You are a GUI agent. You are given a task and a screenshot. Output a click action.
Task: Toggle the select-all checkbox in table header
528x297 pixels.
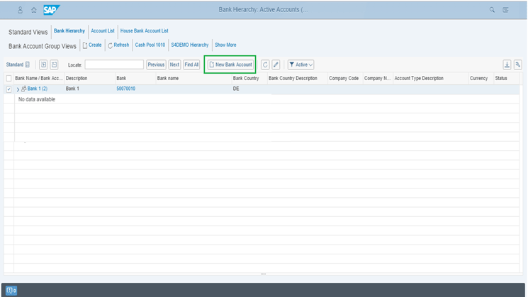pyautogui.click(x=9, y=78)
